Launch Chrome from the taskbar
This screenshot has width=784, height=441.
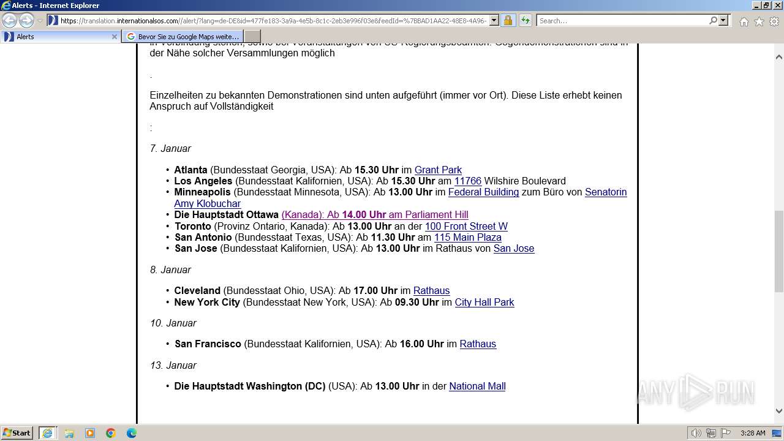(x=111, y=433)
